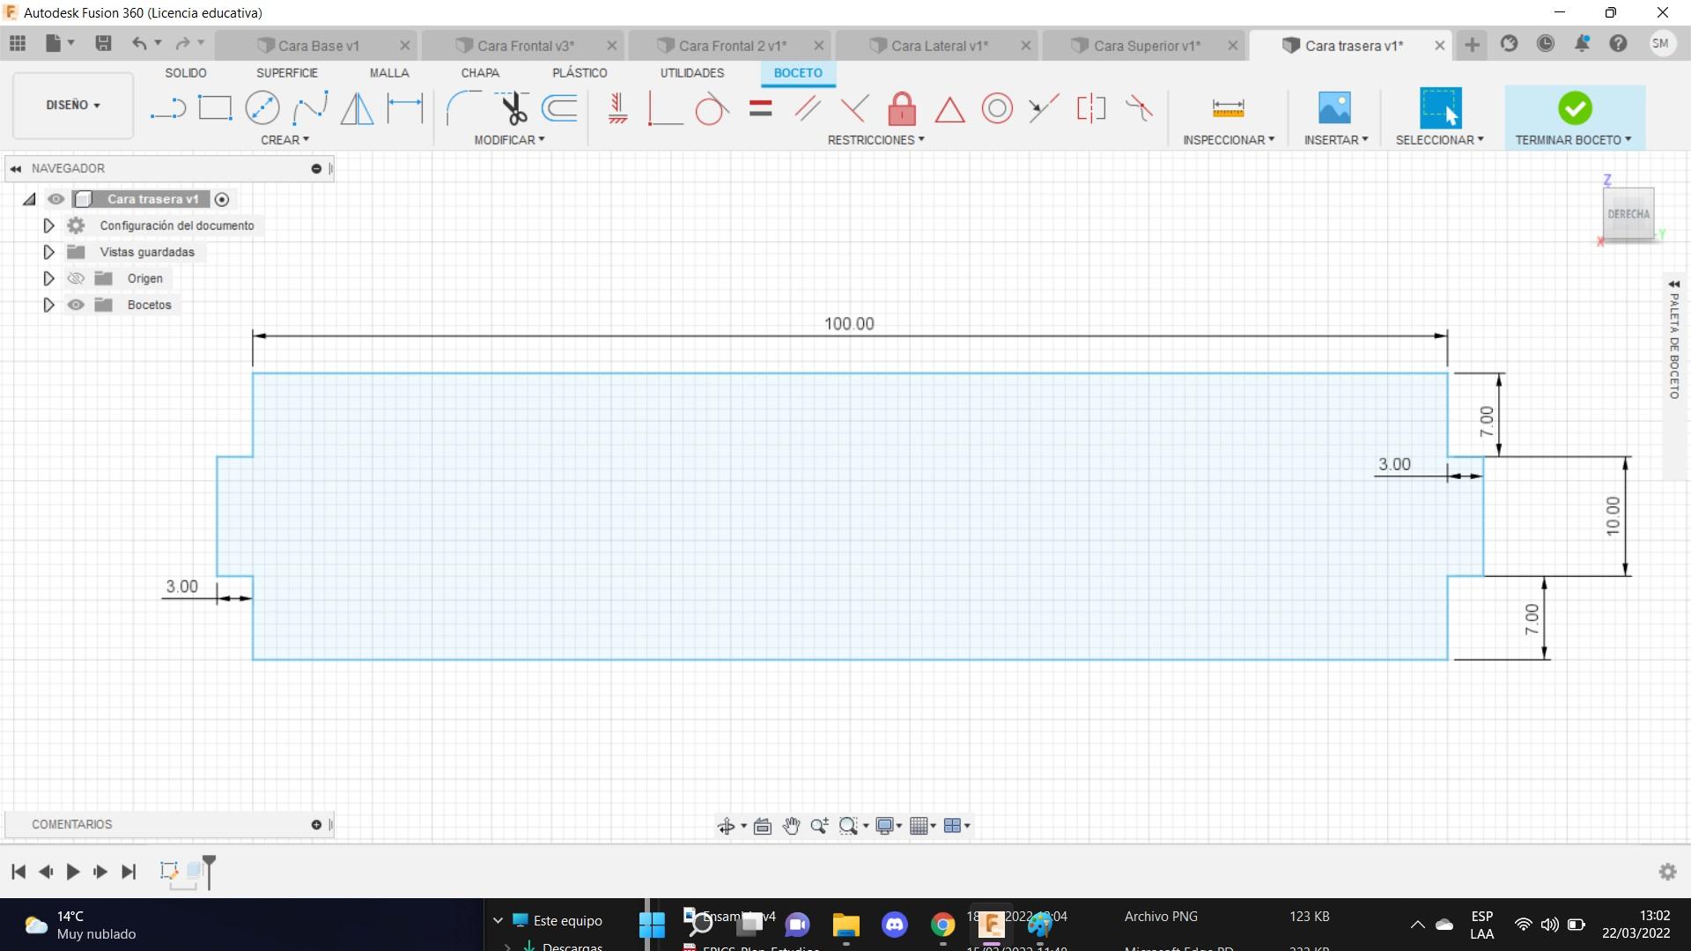The height and width of the screenshot is (951, 1691).
Task: Expand the Vistas guardadas tree node
Action: pos(48,252)
